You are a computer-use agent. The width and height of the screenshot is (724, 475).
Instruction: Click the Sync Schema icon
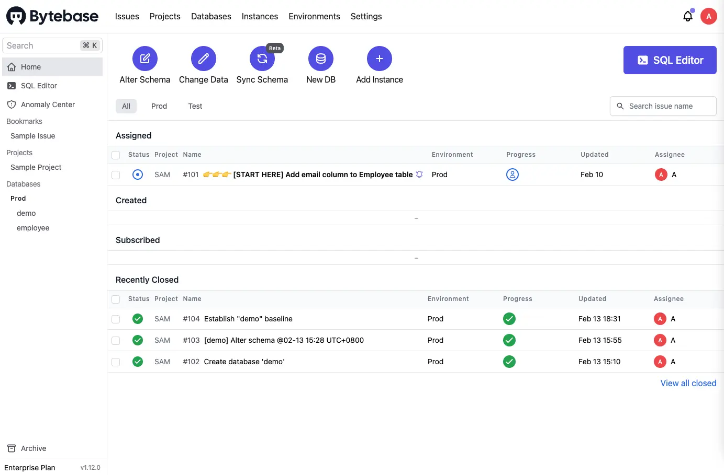coord(262,59)
